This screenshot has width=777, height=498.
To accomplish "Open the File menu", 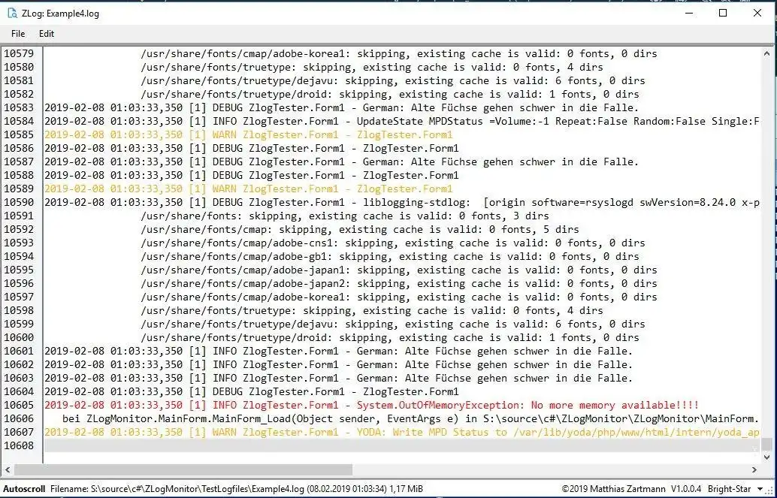I will [18, 34].
